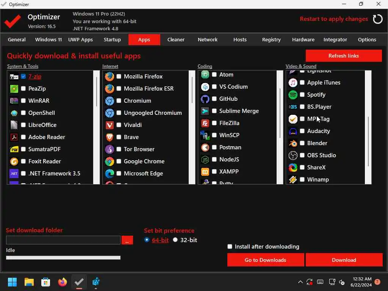388x291 pixels.
Task: Check the VS Codium checkbox
Action: pyautogui.click(x=214, y=87)
